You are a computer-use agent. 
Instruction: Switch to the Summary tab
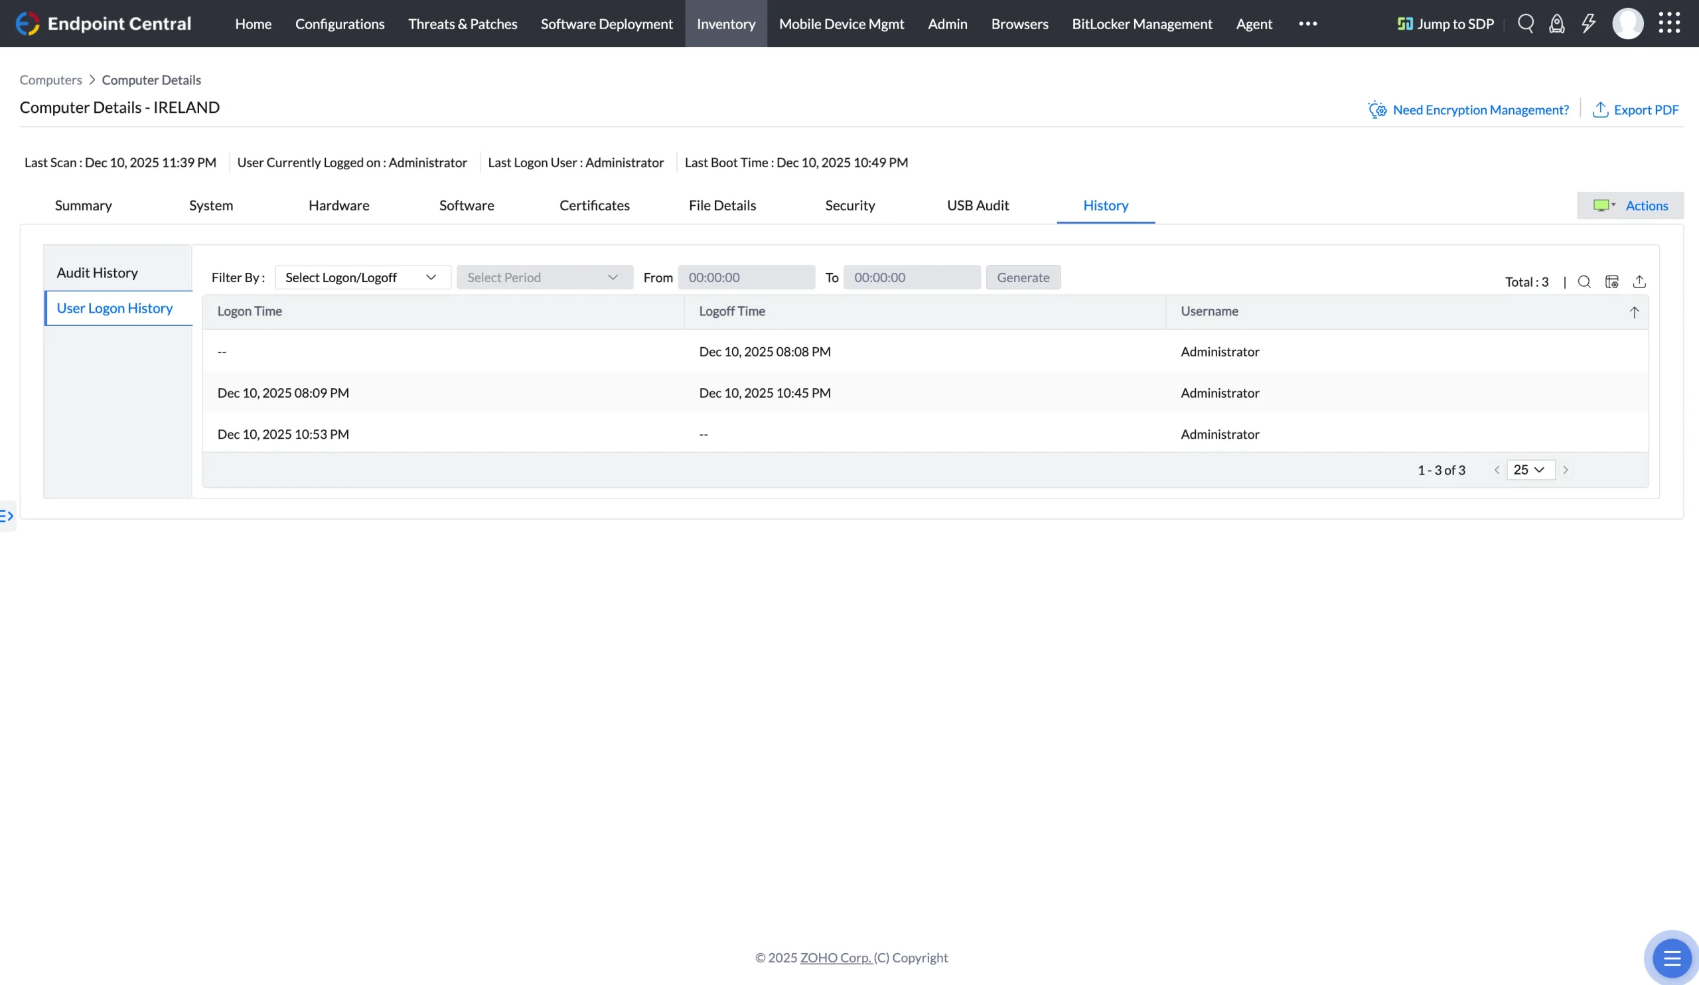[84, 206]
